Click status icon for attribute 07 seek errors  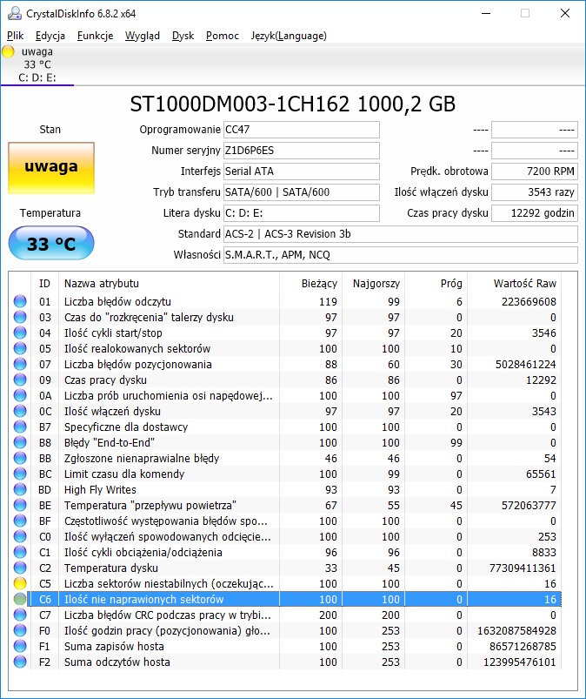pyautogui.click(x=20, y=364)
